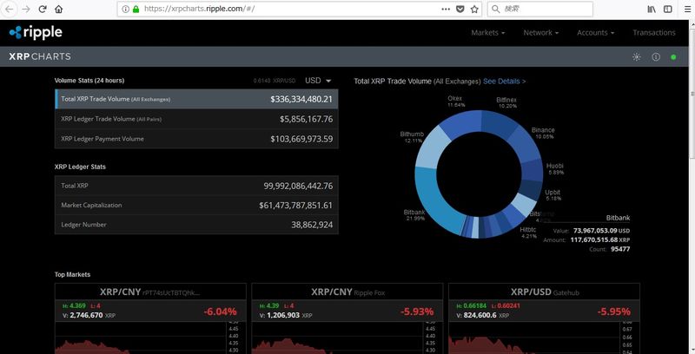Viewport: 695px width, 354px height.
Task: Expand the Network dropdown menu
Action: coord(540,32)
